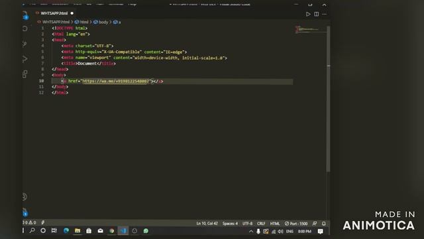Screen dimensions: 424x239
Task: Open WhatsApp from the taskbar
Action: [146, 231]
